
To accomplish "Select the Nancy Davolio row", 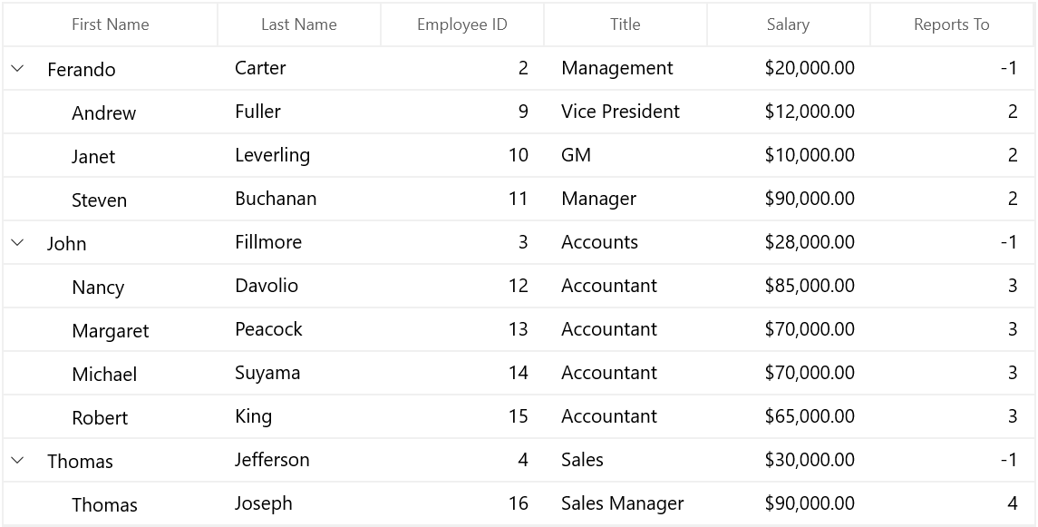I will point(519,286).
